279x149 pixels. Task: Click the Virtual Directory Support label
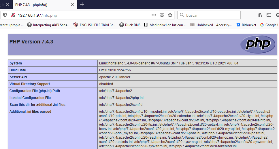point(30,84)
